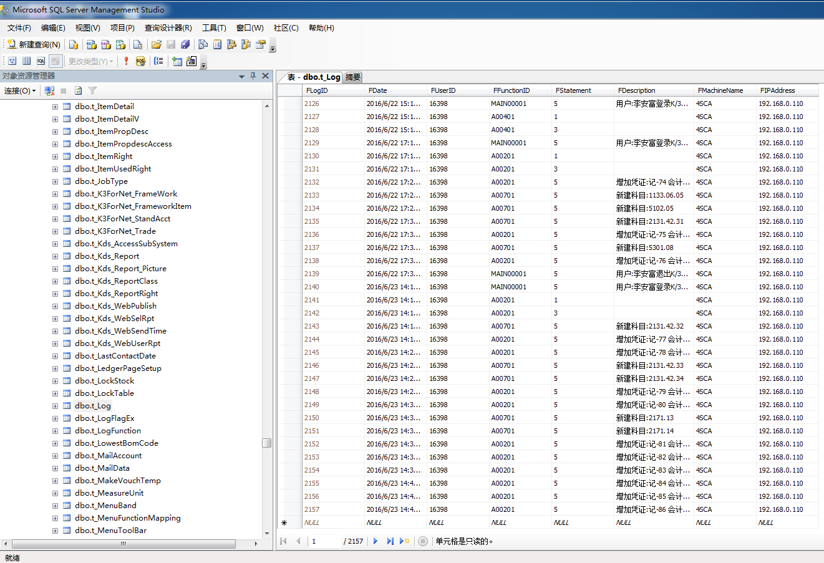Open the 连接(O) dropdown
824x563 pixels.
pyautogui.click(x=20, y=91)
